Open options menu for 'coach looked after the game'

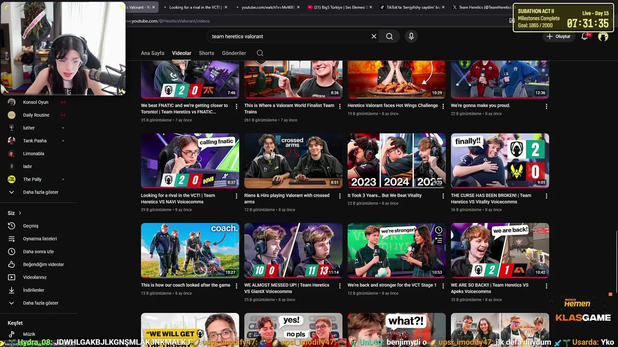(x=236, y=286)
